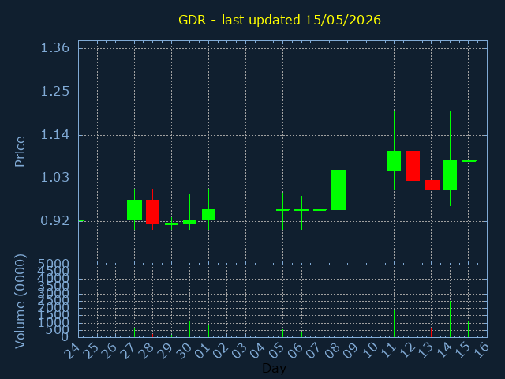Click day label 30 on the x-axis
The height and width of the screenshot is (379, 505).
pos(183,351)
